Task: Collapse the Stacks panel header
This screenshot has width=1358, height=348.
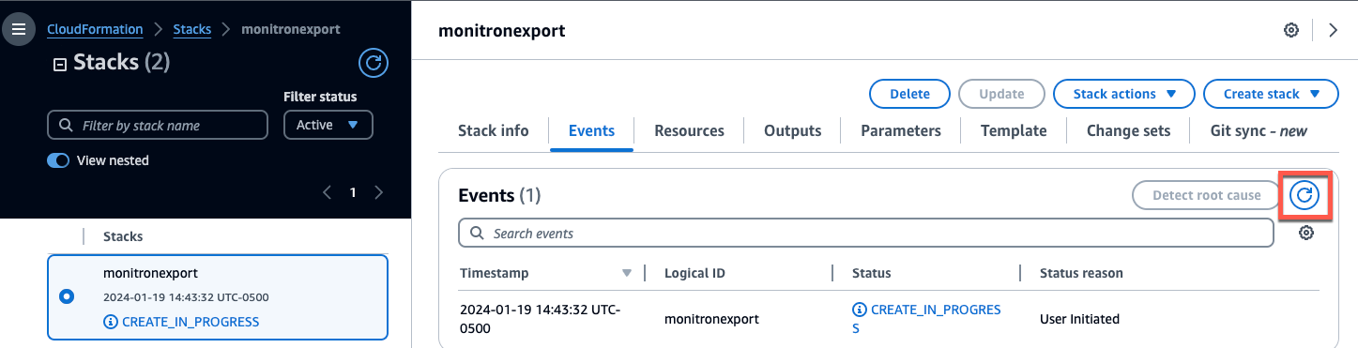Action: pyautogui.click(x=60, y=65)
